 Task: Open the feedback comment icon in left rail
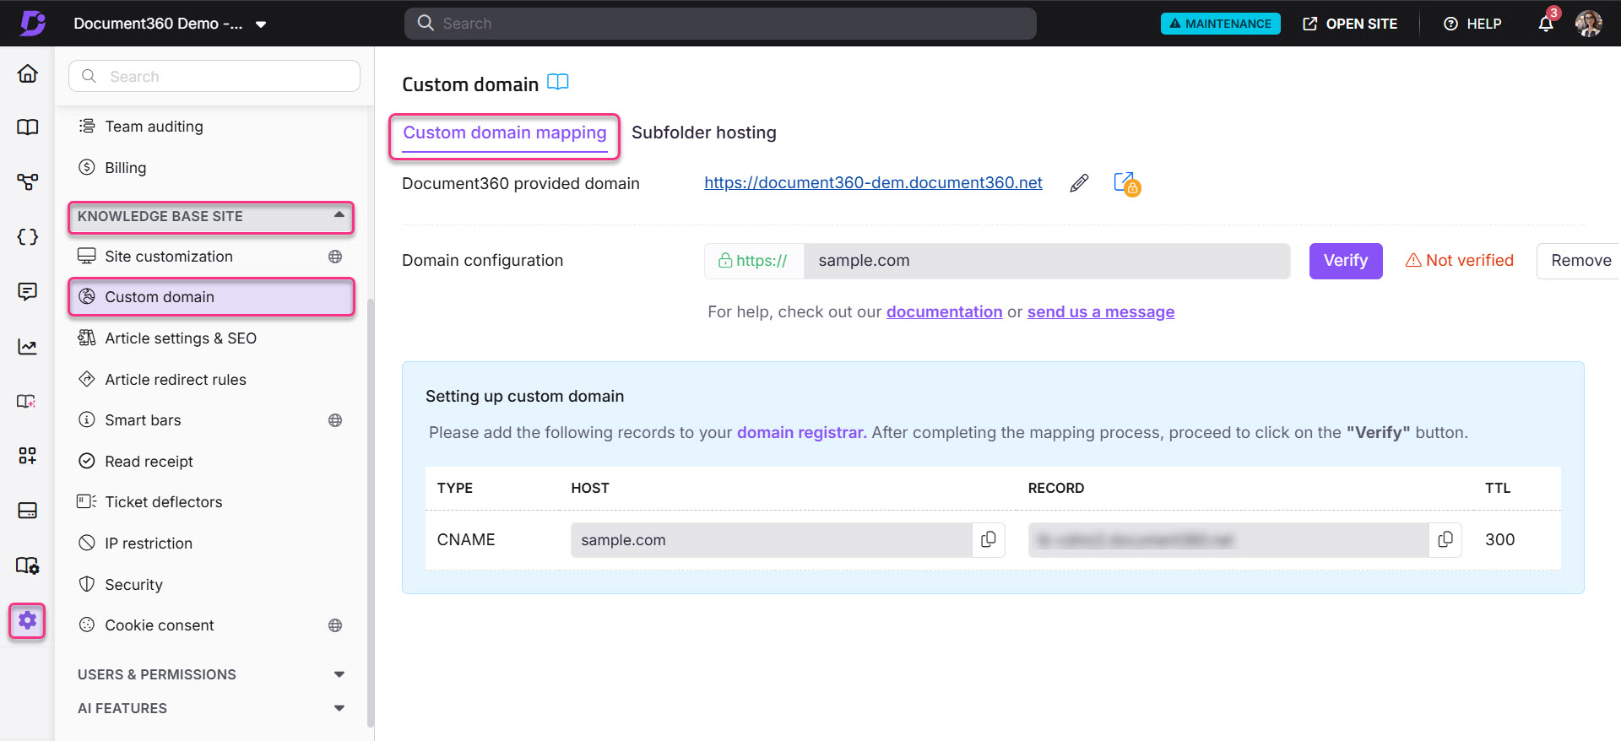(x=27, y=292)
